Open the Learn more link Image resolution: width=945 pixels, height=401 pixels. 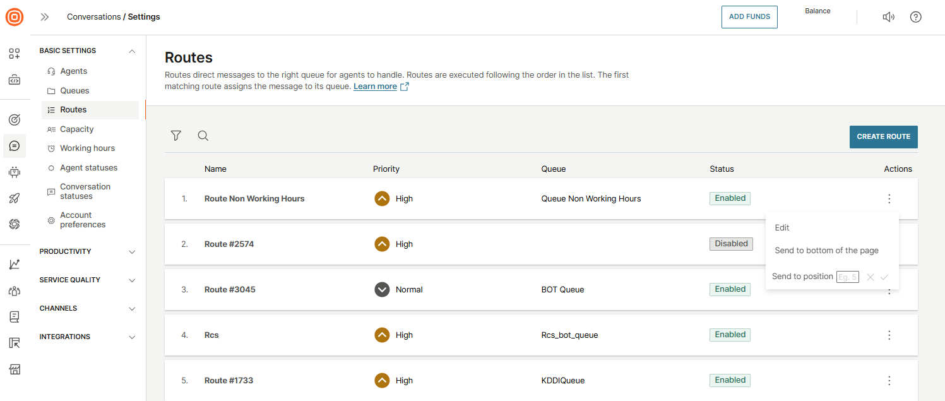point(375,87)
